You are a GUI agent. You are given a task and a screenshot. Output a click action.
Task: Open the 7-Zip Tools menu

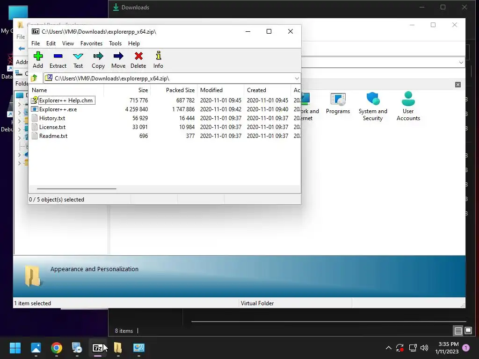tap(115, 43)
